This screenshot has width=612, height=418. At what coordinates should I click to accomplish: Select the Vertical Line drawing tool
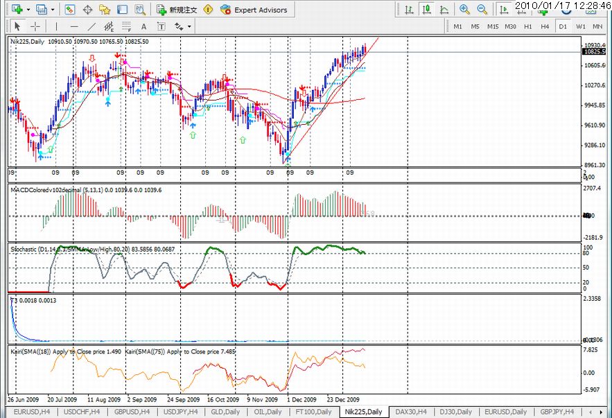pos(57,26)
